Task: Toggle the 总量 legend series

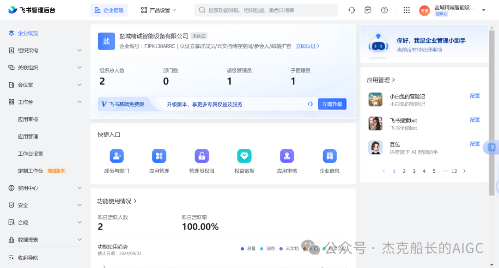Action: 248,249
